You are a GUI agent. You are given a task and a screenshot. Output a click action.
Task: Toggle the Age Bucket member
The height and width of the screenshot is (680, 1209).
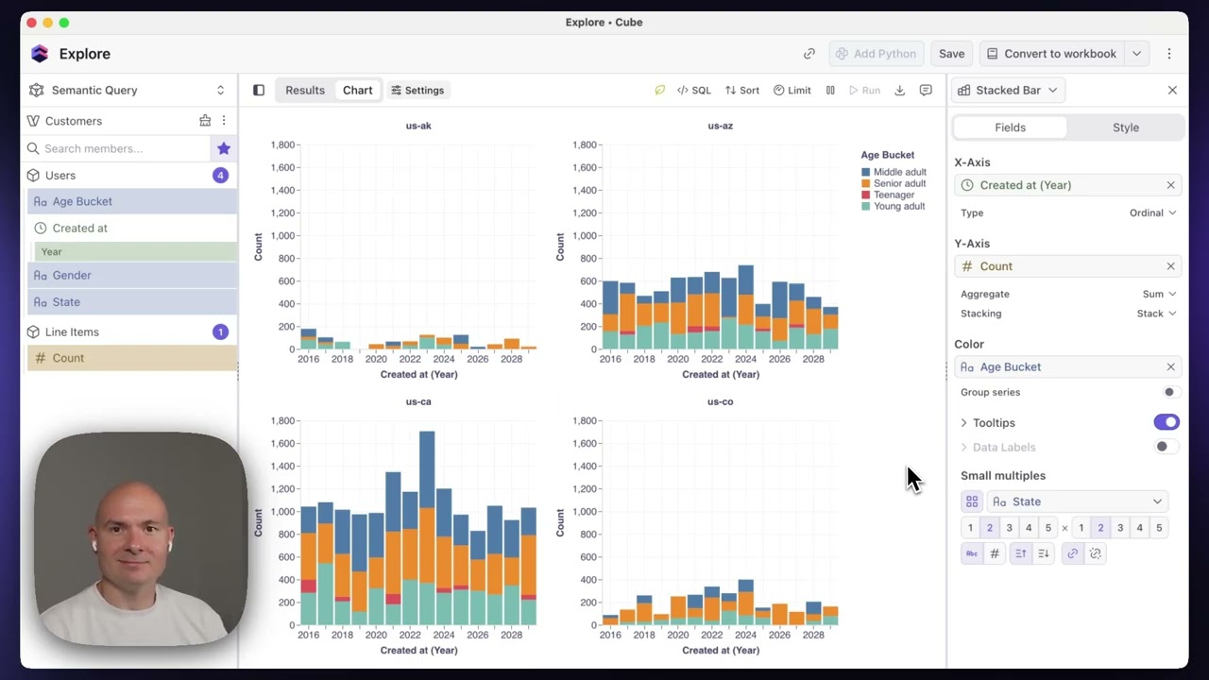click(132, 201)
